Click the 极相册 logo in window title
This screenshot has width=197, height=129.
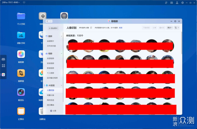(x=109, y=21)
